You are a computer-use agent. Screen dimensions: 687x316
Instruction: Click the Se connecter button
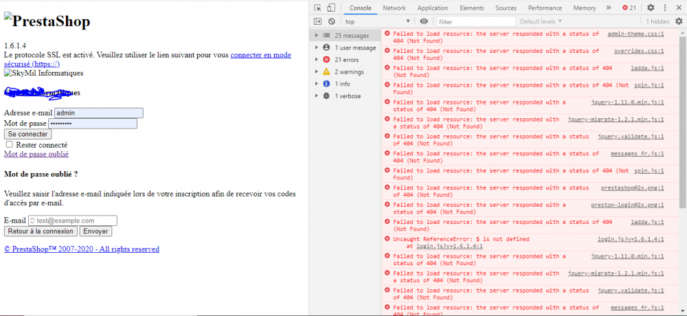point(27,134)
